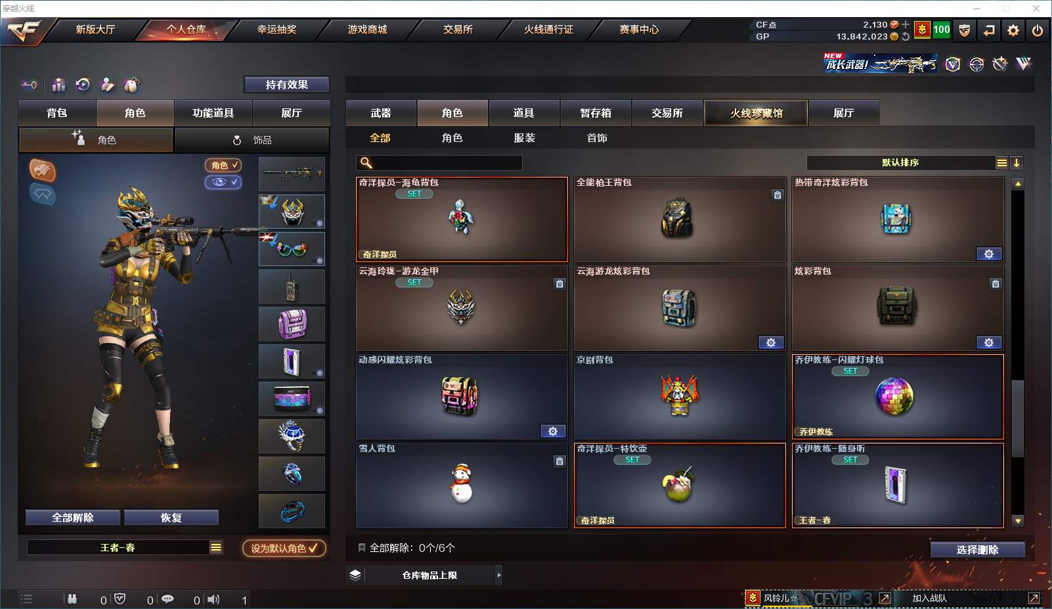Toggle the eye visibility pill

[223, 182]
